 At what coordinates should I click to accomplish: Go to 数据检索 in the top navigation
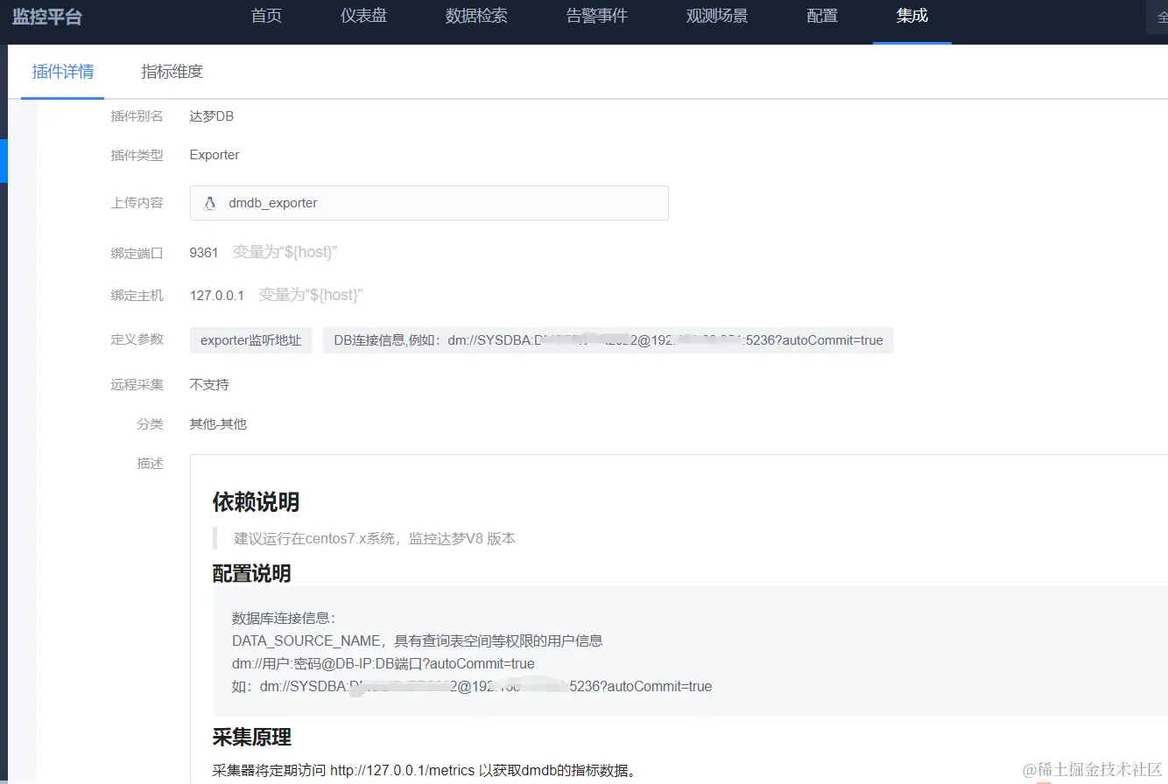(476, 16)
